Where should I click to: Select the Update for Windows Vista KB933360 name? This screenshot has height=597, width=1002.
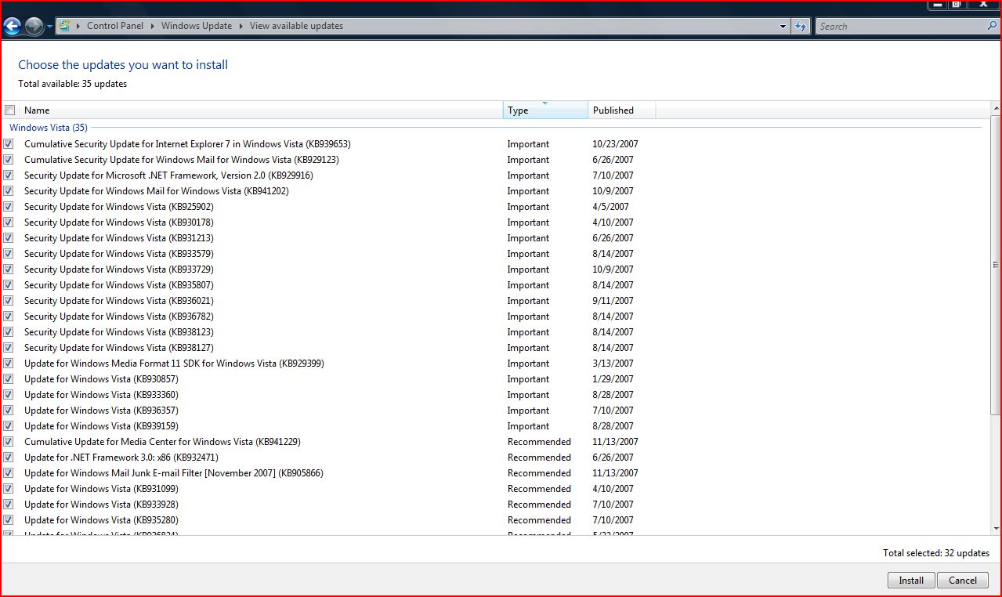(101, 395)
